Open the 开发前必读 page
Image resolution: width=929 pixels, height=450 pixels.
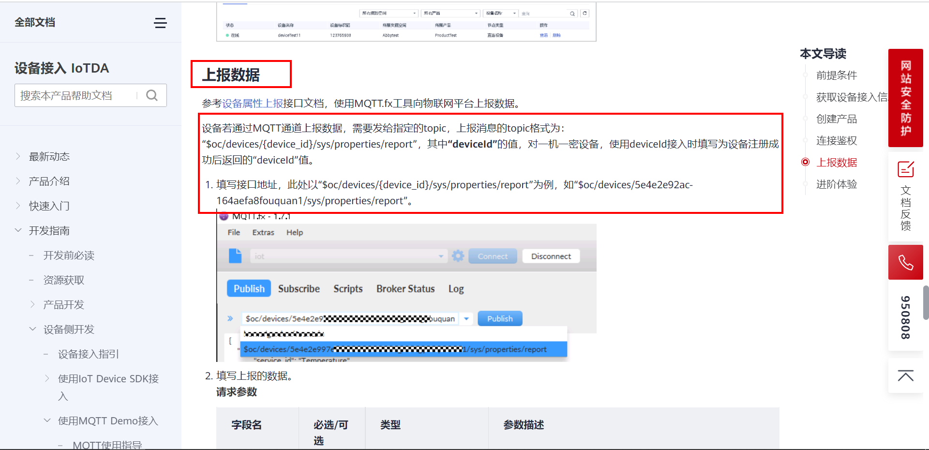point(69,255)
